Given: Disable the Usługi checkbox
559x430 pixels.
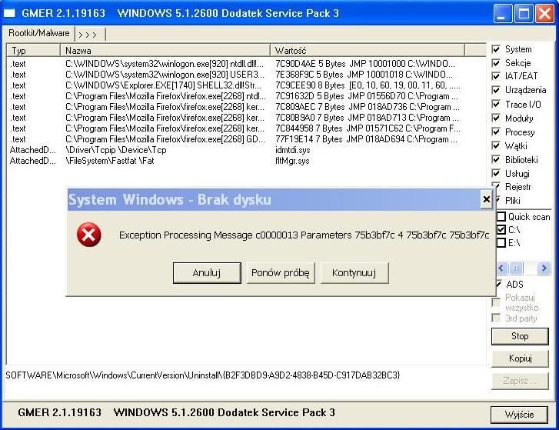Looking at the screenshot, I should [x=496, y=173].
